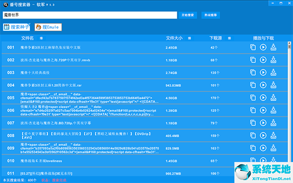Click the 135个 download source count

click(x=215, y=73)
